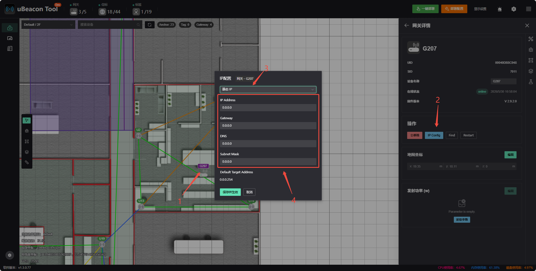Select the pointer tool in floating toolbar
536x271 pixels.
click(27, 120)
